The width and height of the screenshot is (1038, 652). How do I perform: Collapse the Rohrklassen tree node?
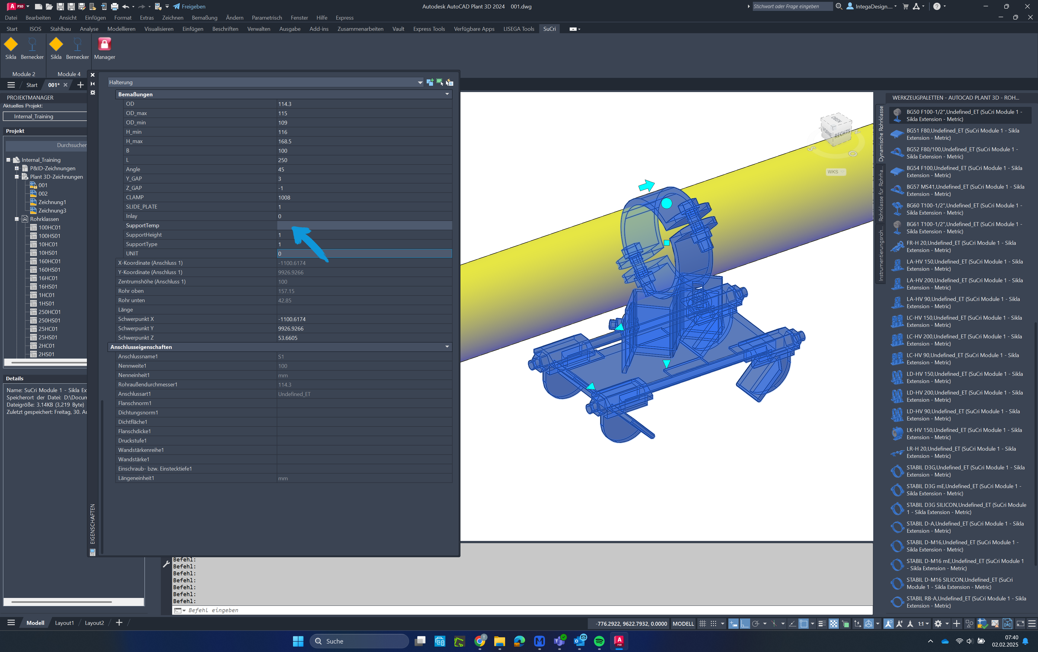[17, 219]
